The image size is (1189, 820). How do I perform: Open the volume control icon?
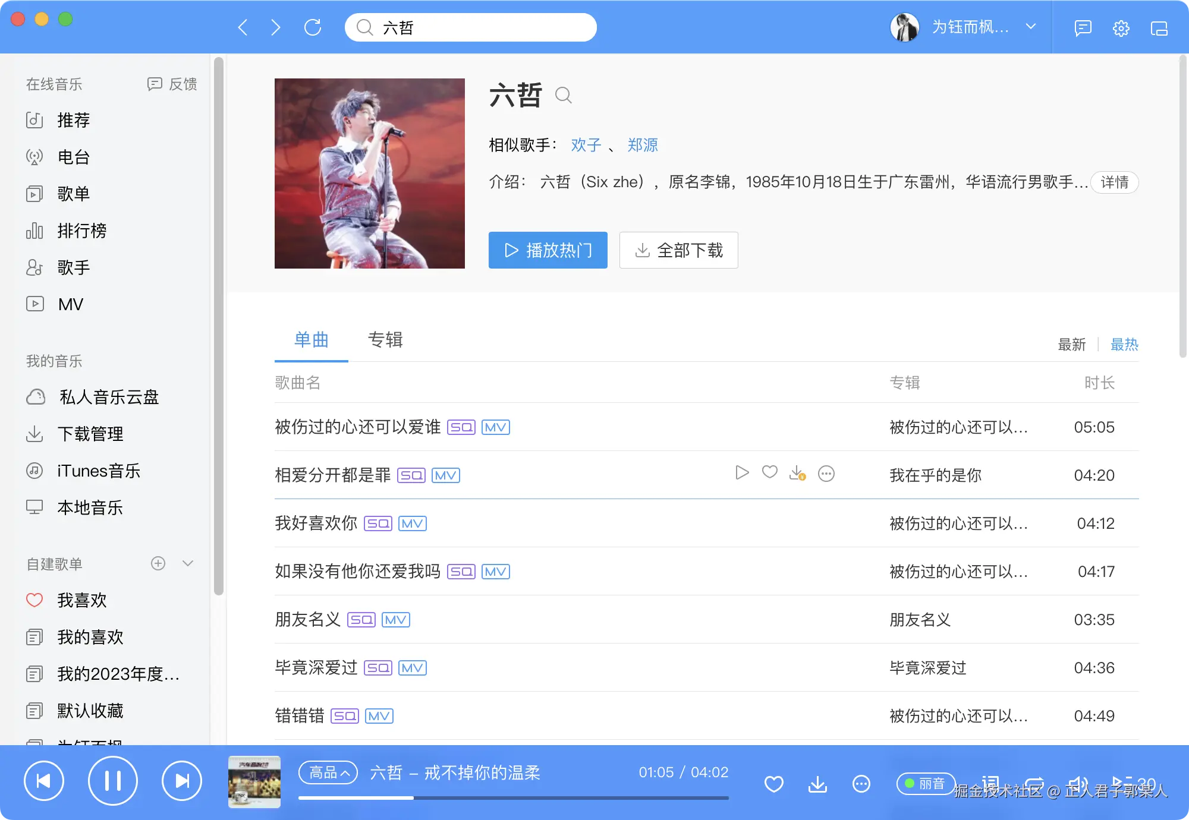(x=1078, y=783)
